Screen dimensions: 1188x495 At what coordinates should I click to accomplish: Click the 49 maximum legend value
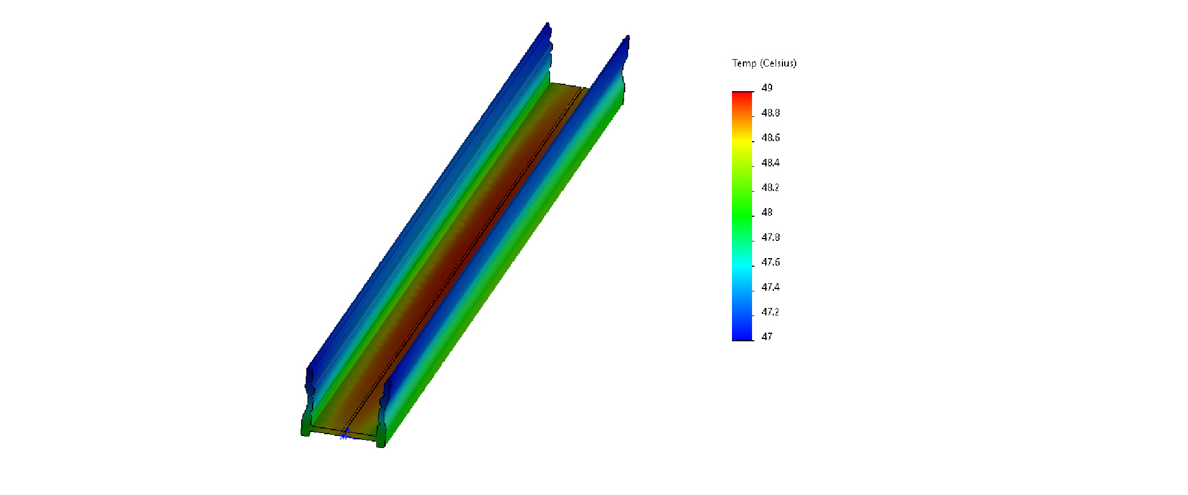point(767,88)
